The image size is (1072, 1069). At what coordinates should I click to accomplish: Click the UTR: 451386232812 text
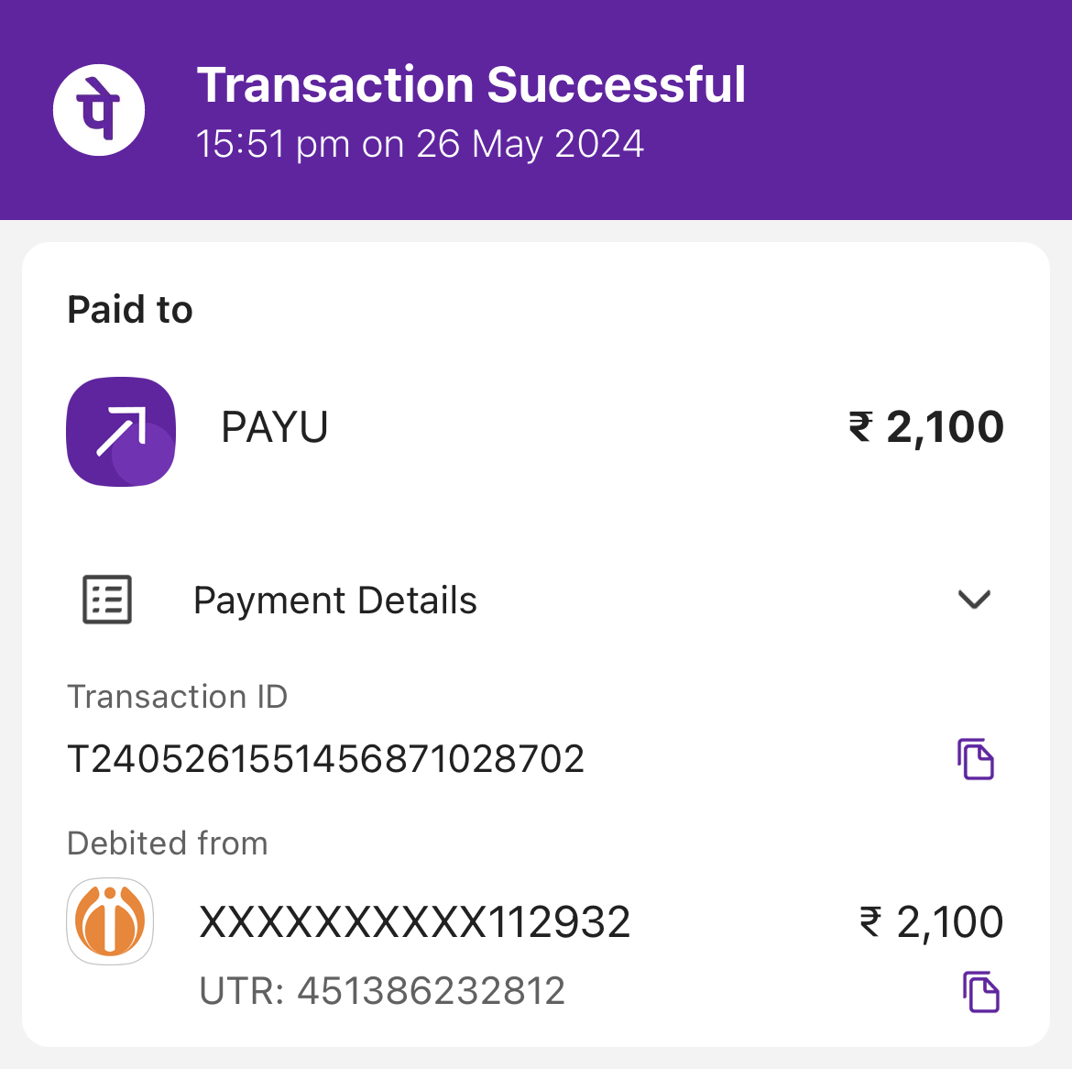(x=382, y=991)
